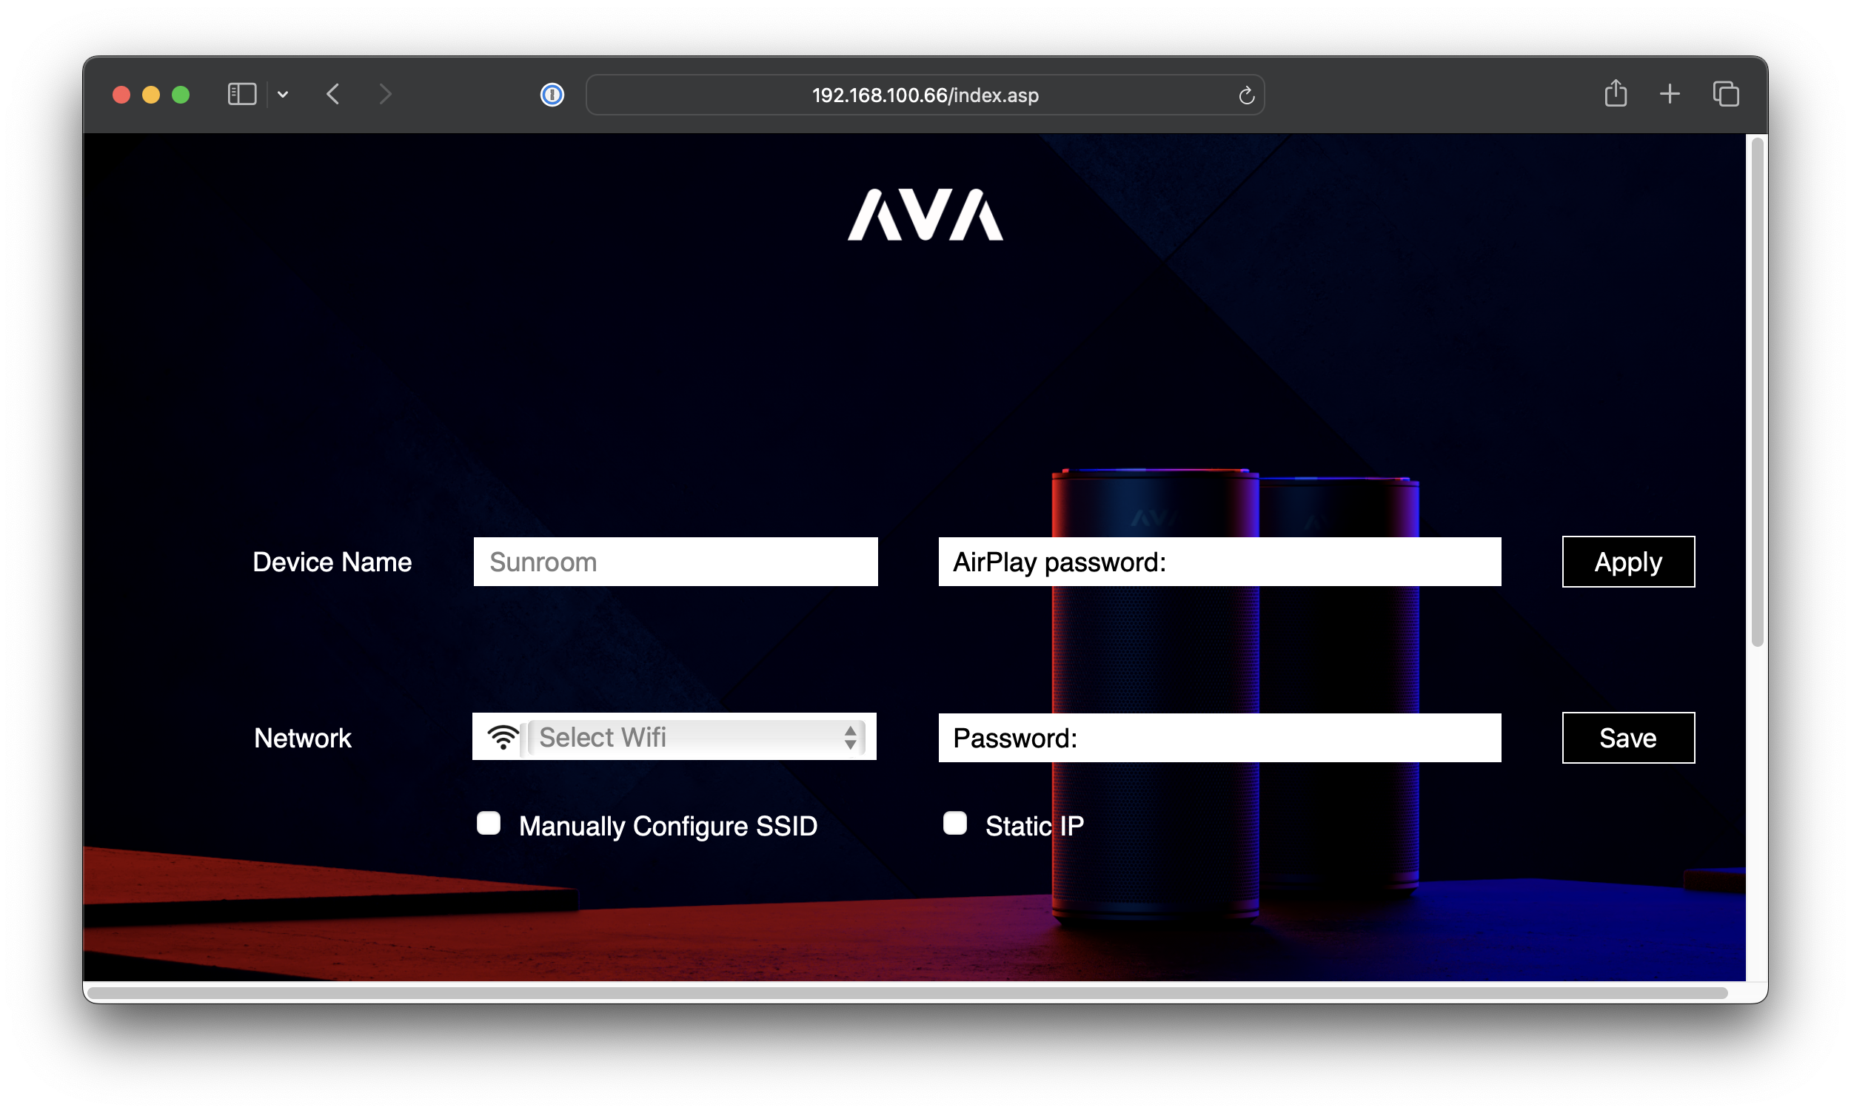The width and height of the screenshot is (1851, 1113).
Task: Click the forward navigation arrow
Action: pyautogui.click(x=384, y=94)
